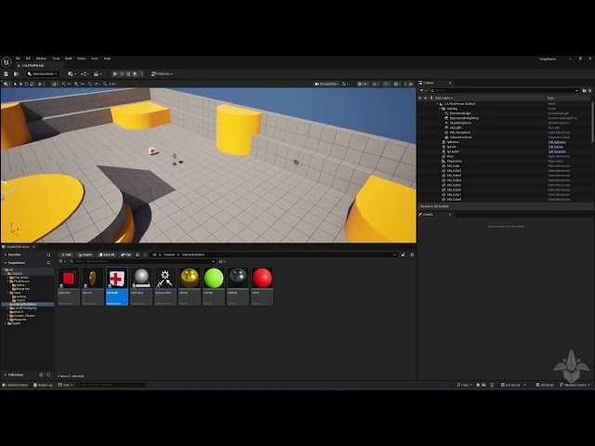Choose the Rotate tool in the viewport toolbar

pyautogui.click(x=26, y=84)
